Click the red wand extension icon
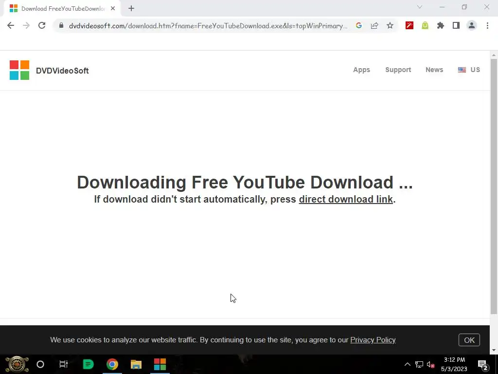The image size is (498, 374). 409,25
